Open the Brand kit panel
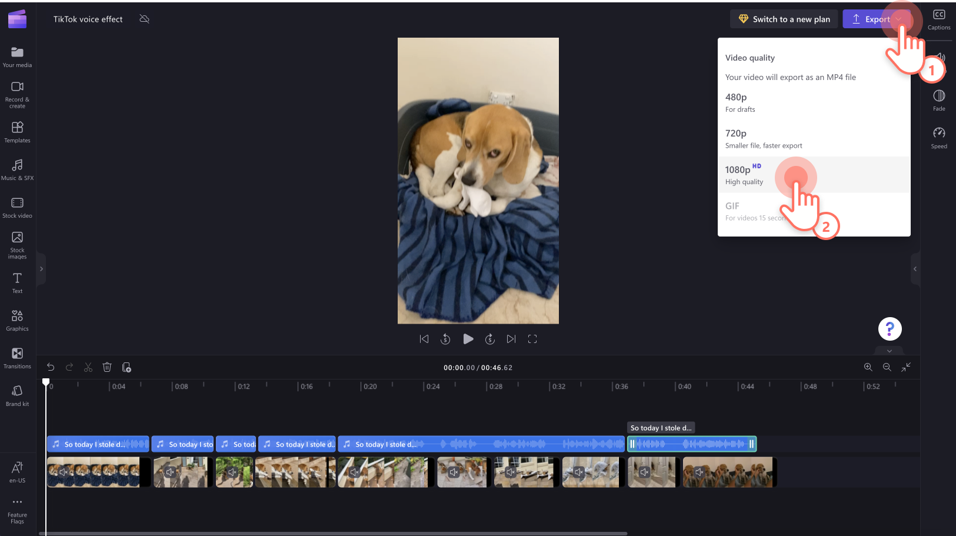Image resolution: width=956 pixels, height=536 pixels. (x=17, y=395)
